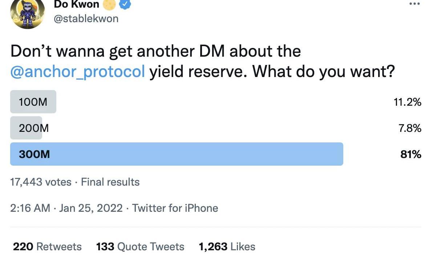433x255 pixels.
Task: Open the @stablekwon handle
Action: [86, 19]
